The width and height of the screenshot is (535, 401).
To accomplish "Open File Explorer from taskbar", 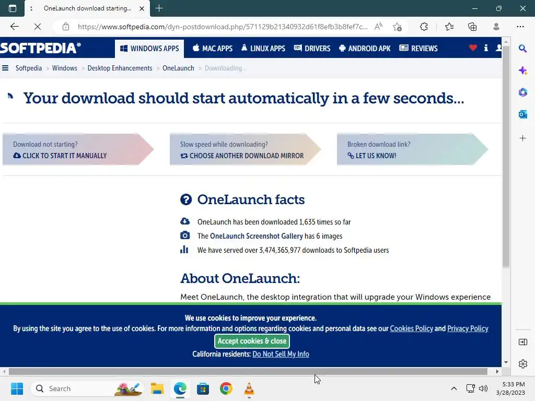I will point(157,388).
